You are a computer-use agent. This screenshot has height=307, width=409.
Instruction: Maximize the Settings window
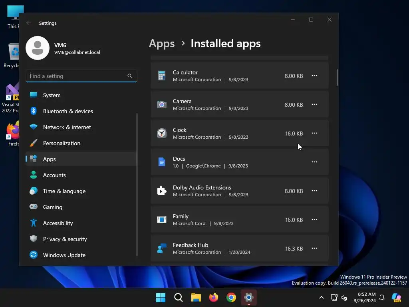(311, 20)
